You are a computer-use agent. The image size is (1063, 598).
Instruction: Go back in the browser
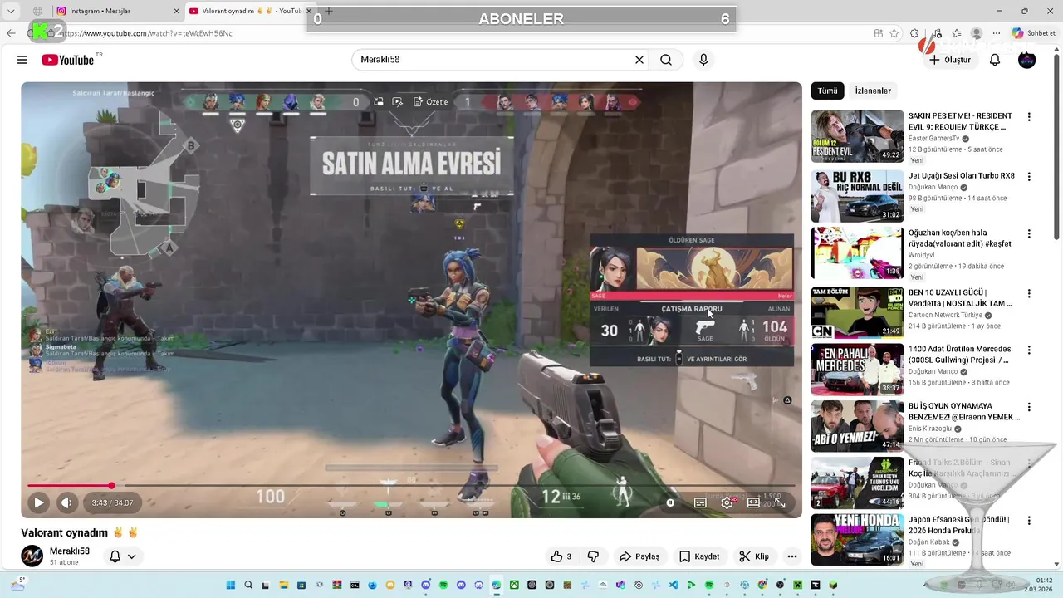tap(11, 33)
